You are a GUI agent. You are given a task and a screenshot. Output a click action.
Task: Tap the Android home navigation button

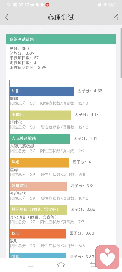click(x=61, y=265)
